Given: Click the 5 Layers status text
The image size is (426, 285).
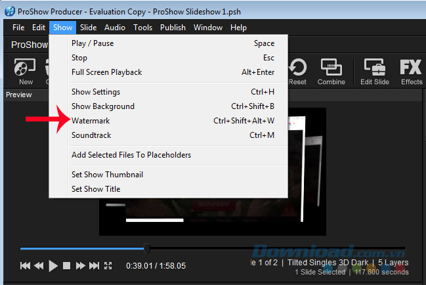Looking at the screenshot, I should point(393,263).
